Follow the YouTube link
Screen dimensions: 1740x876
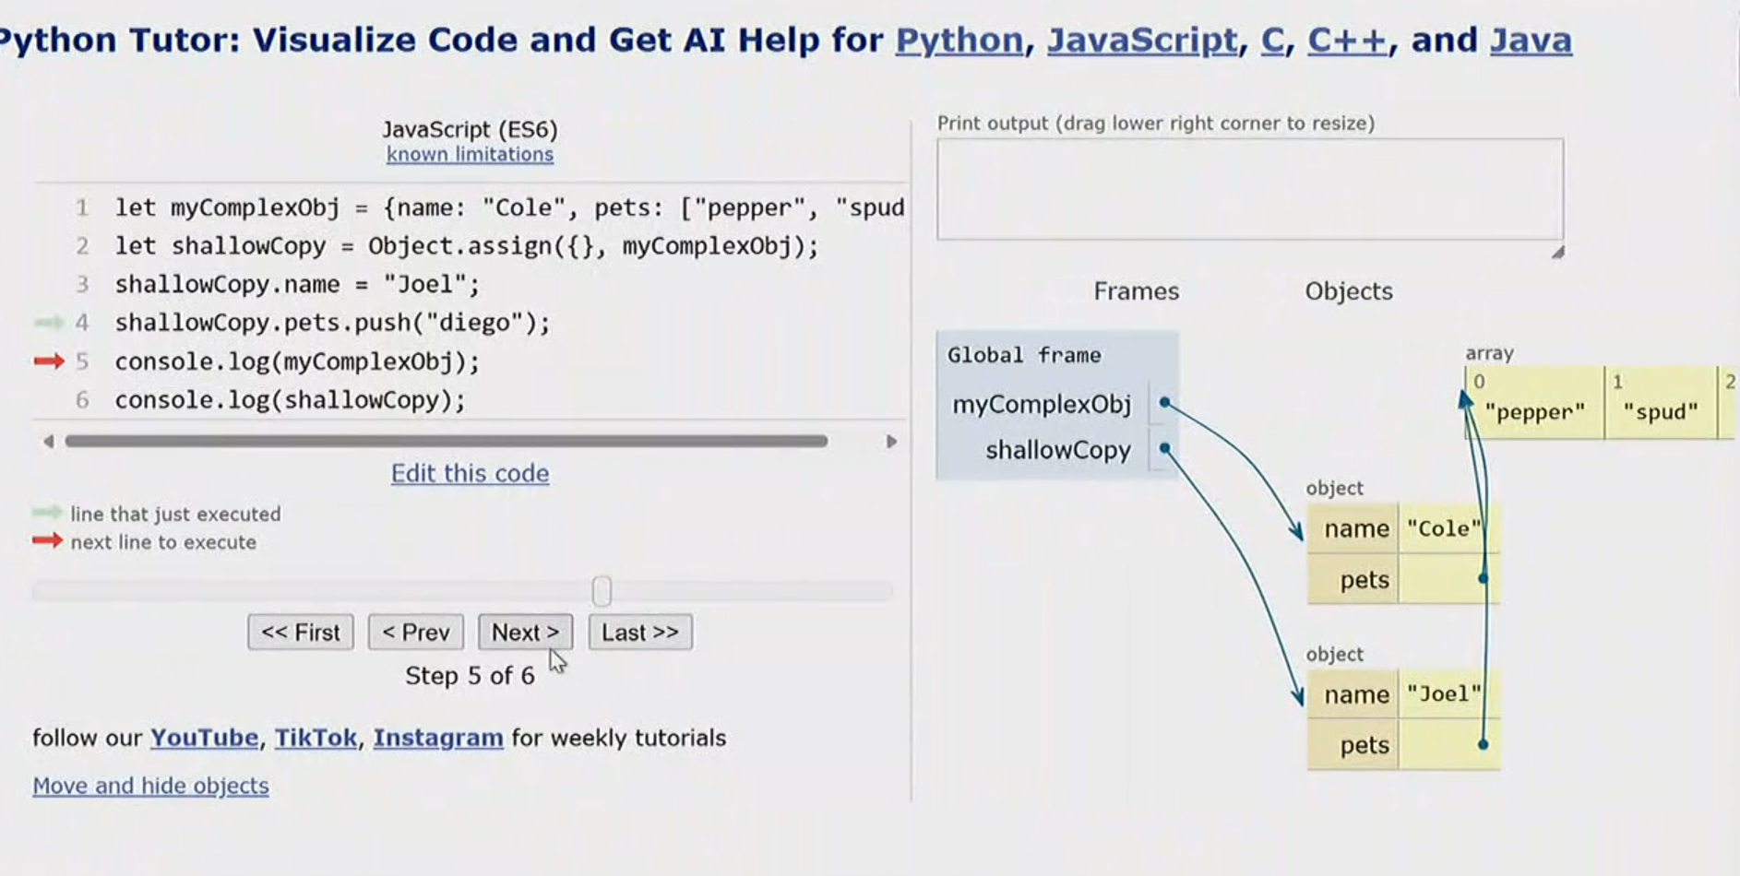click(204, 738)
